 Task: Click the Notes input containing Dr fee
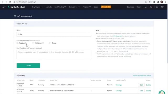[x=54, y=34]
